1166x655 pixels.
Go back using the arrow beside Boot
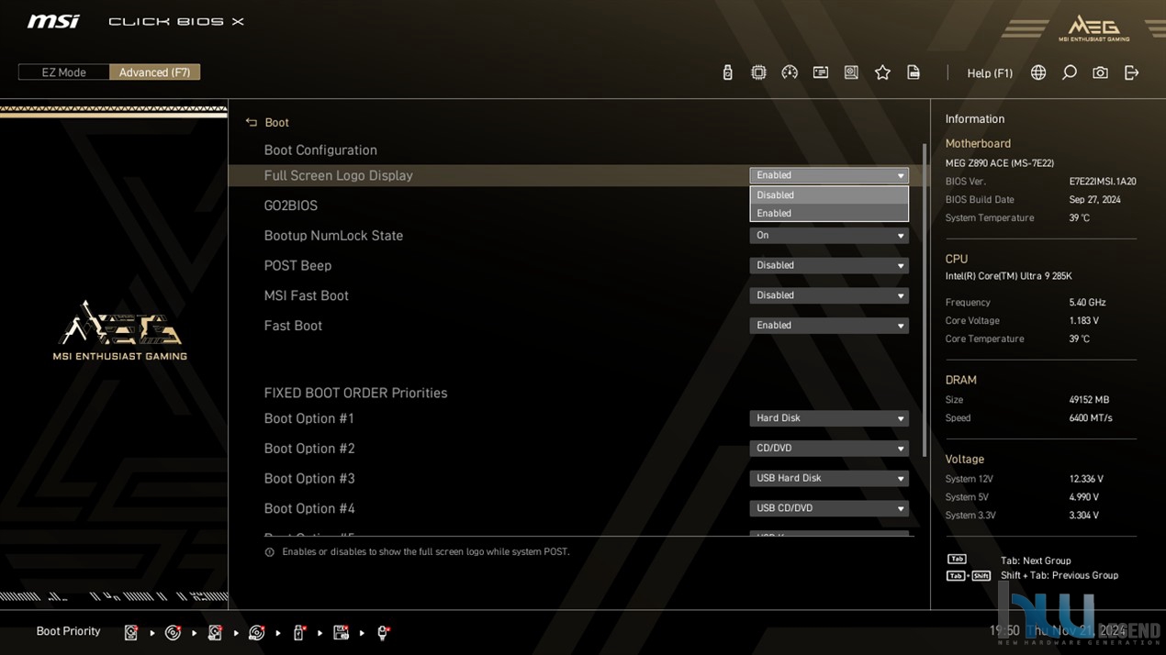click(x=252, y=122)
